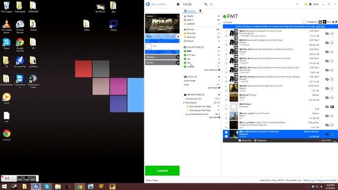Click the share arrow icon for @ACE row

click(x=327, y=34)
